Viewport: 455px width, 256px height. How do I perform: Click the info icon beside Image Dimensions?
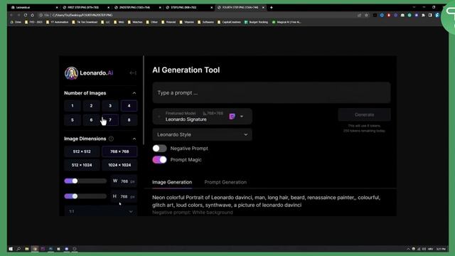click(111, 139)
